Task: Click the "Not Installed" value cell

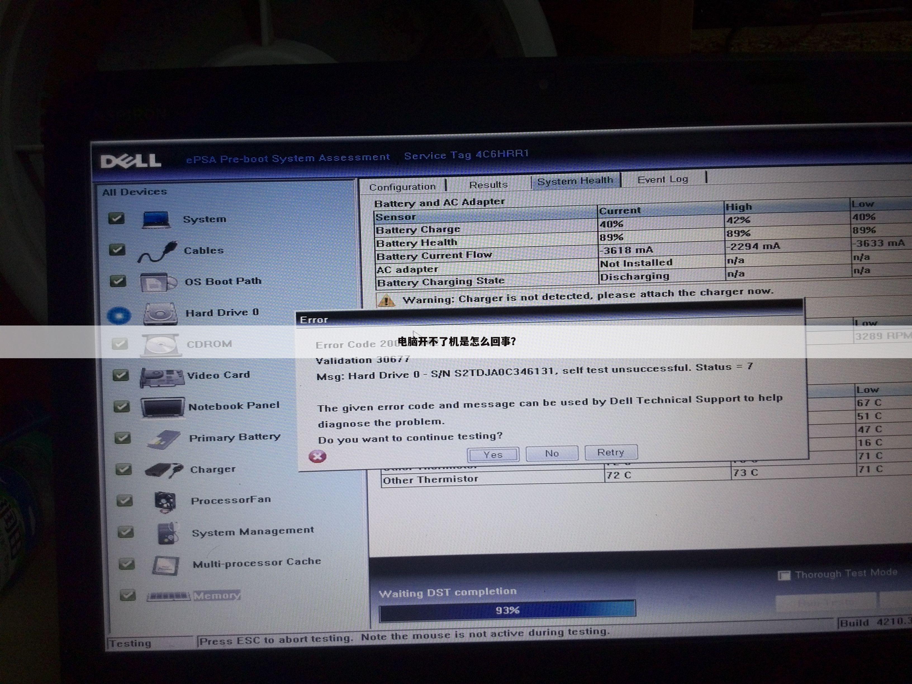Action: [x=636, y=263]
